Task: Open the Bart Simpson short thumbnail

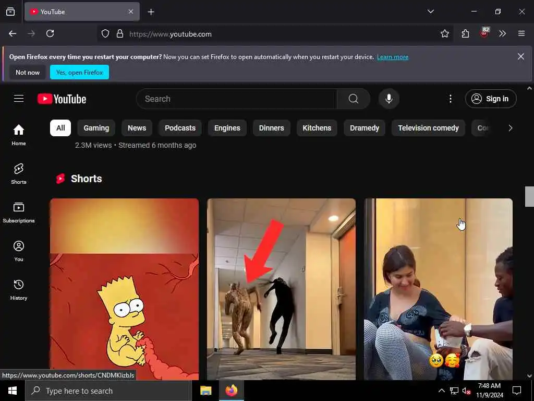Action: coord(124,289)
